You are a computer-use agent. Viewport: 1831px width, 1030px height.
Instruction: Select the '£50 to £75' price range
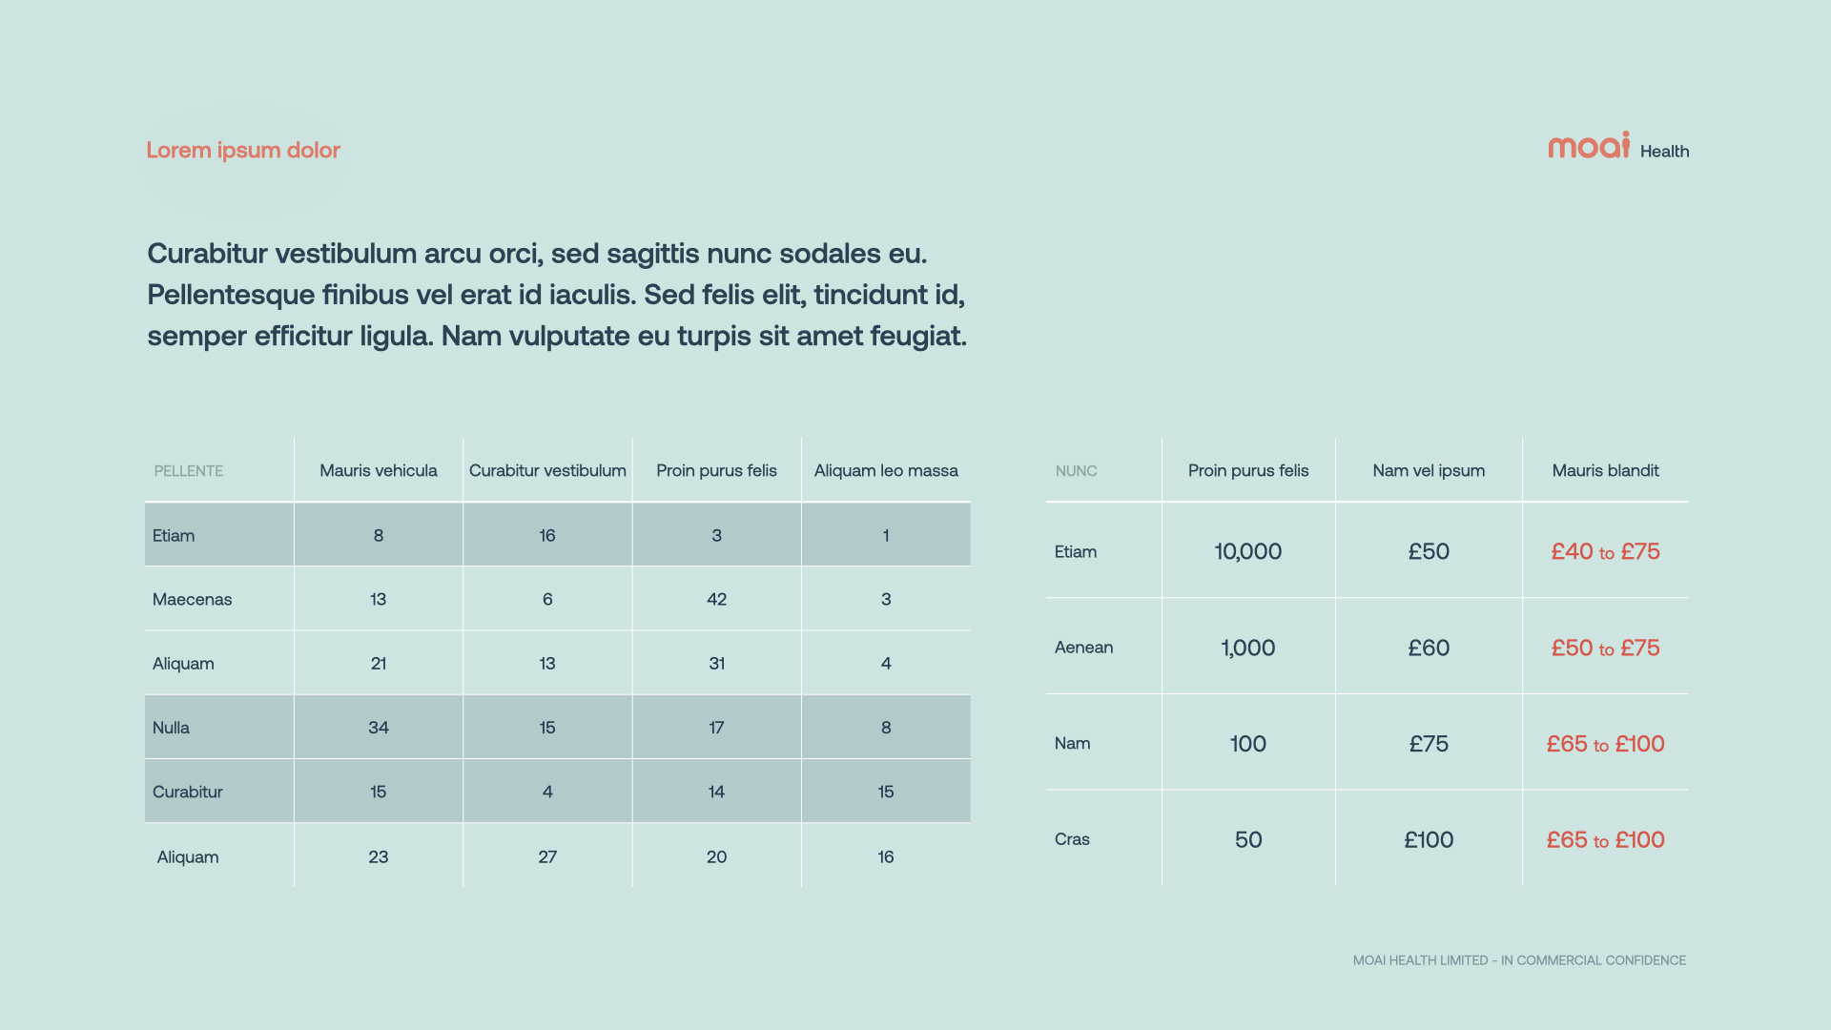[1606, 648]
